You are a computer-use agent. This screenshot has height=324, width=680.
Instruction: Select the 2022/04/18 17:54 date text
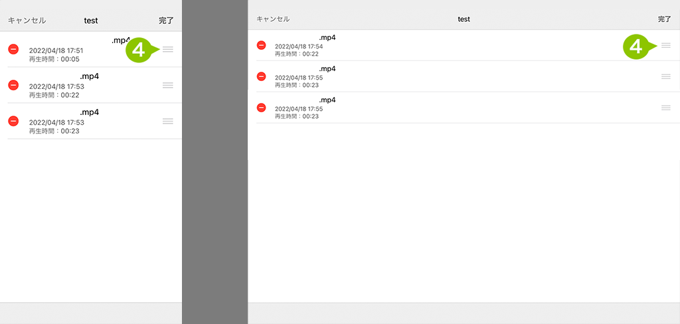(x=299, y=46)
